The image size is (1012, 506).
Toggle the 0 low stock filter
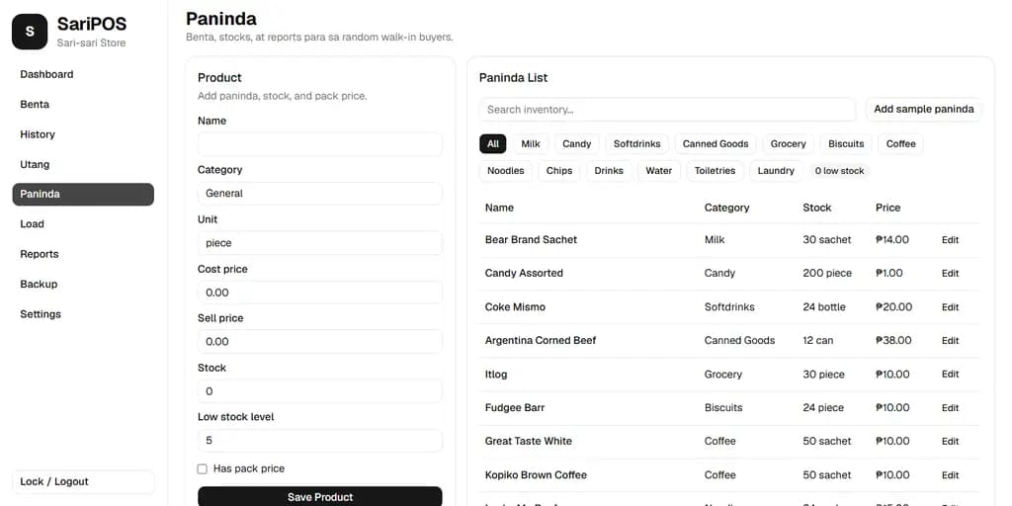[839, 171]
